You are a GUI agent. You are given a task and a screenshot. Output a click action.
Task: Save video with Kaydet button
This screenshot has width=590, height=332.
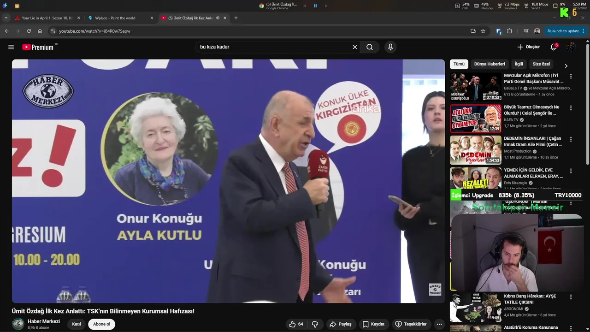(x=373, y=324)
